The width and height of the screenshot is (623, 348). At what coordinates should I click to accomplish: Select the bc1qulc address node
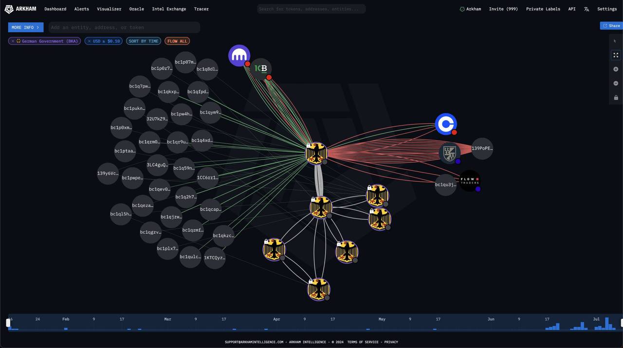190,257
